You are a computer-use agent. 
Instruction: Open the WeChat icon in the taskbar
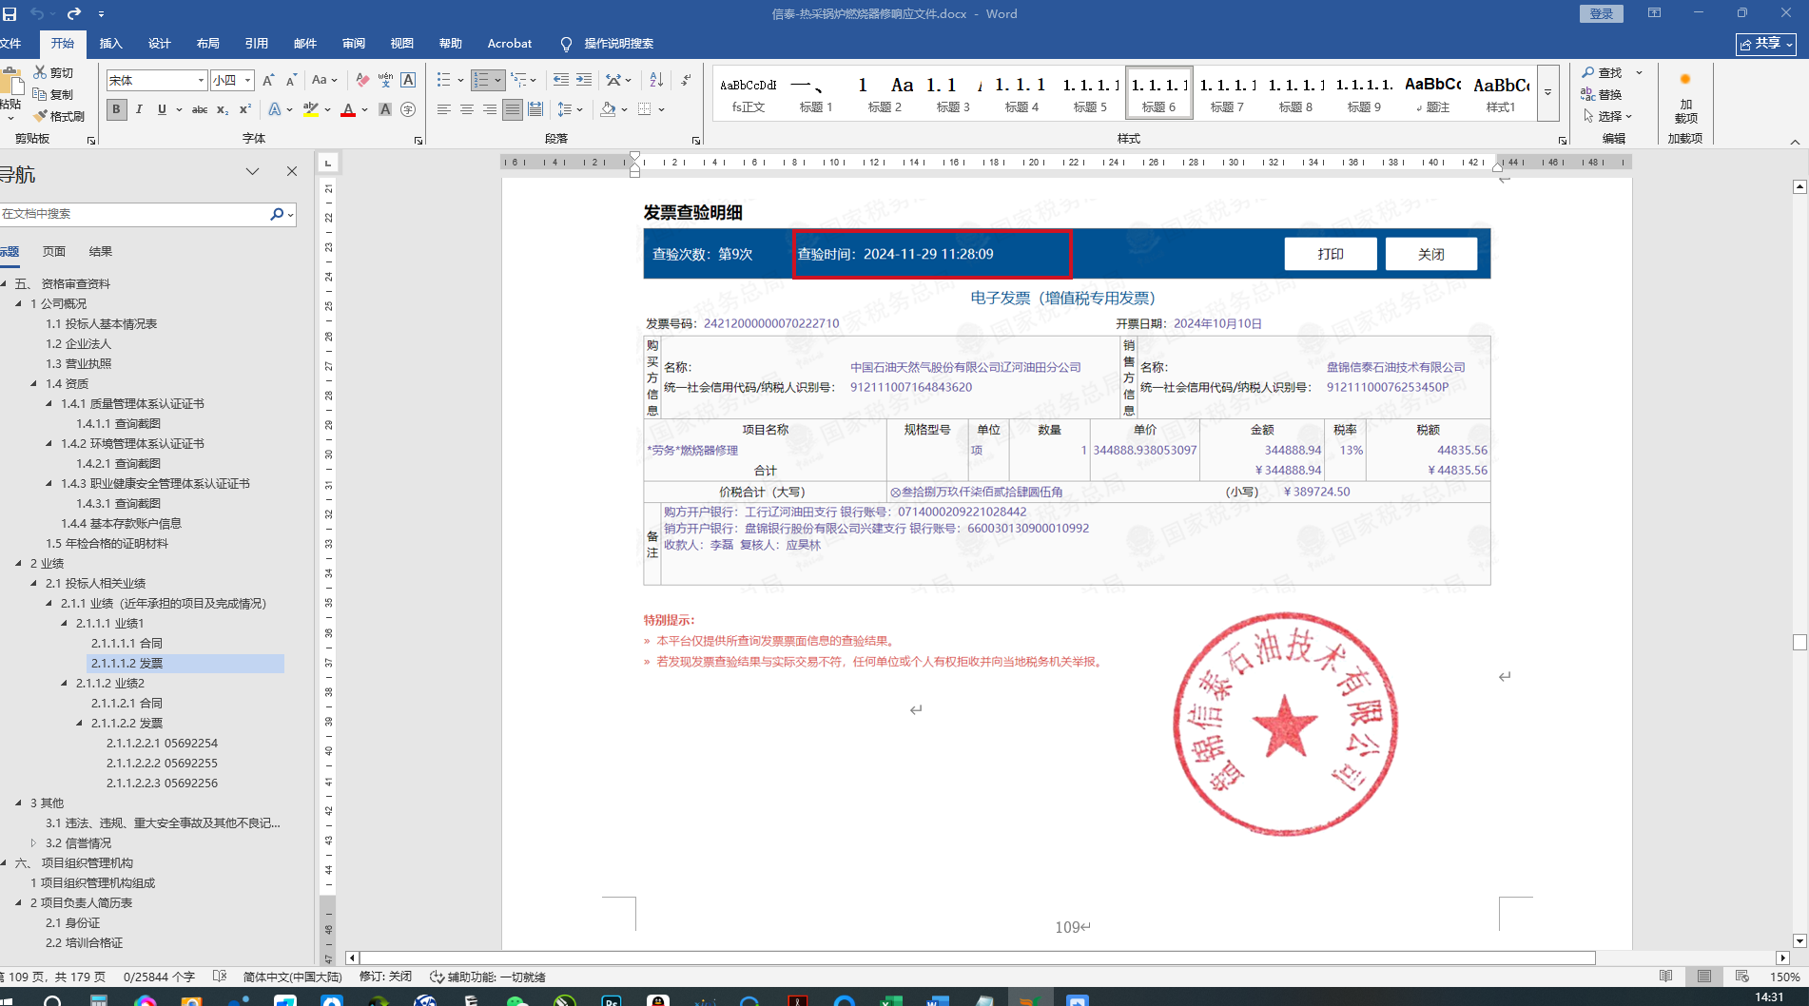517,1000
